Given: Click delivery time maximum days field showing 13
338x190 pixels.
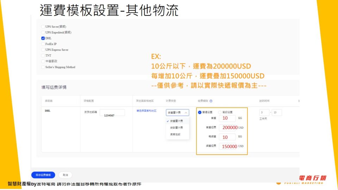Looking at the screenshot, I should (x=277, y=113).
